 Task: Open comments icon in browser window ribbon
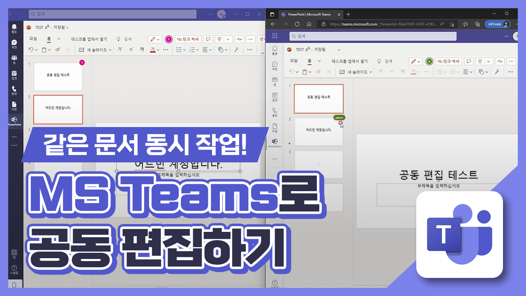(x=468, y=61)
